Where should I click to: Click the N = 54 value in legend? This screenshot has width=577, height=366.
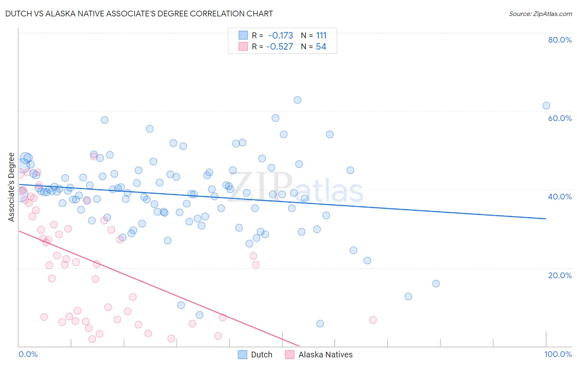pyautogui.click(x=314, y=46)
